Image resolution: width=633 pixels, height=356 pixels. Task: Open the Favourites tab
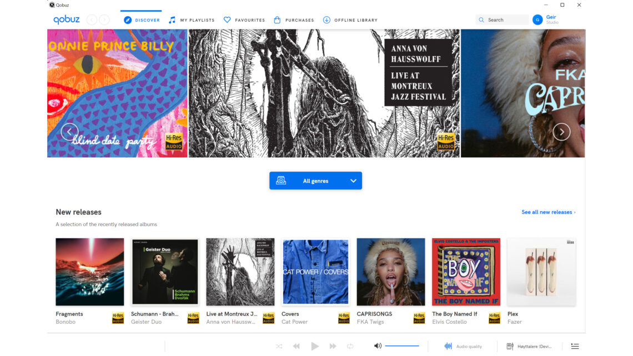pos(244,20)
